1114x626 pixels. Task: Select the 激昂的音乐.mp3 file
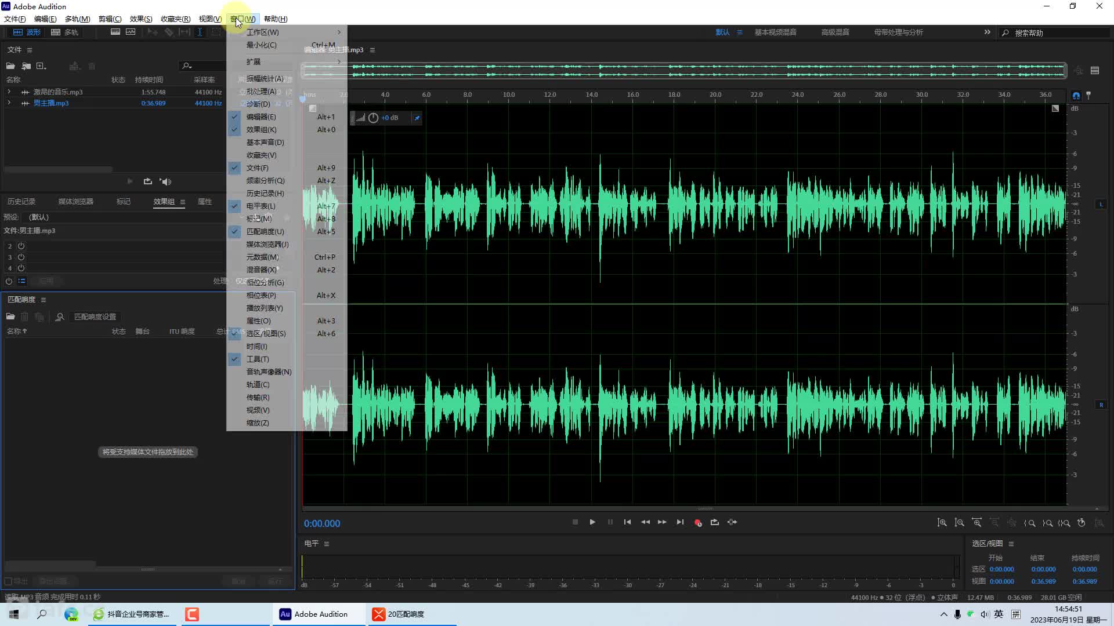57,92
